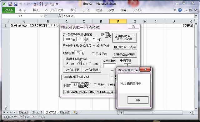Viewport: 200px width, 122px height.
Task: Click OK in the Microsoft Excel message box
Action: (138, 100)
